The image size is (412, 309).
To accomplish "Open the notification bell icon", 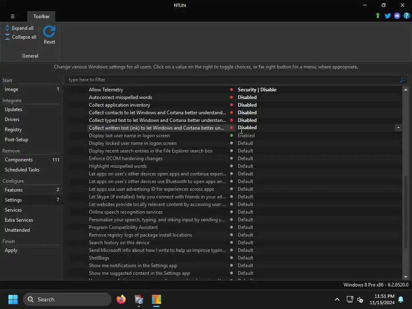I will [401, 299].
